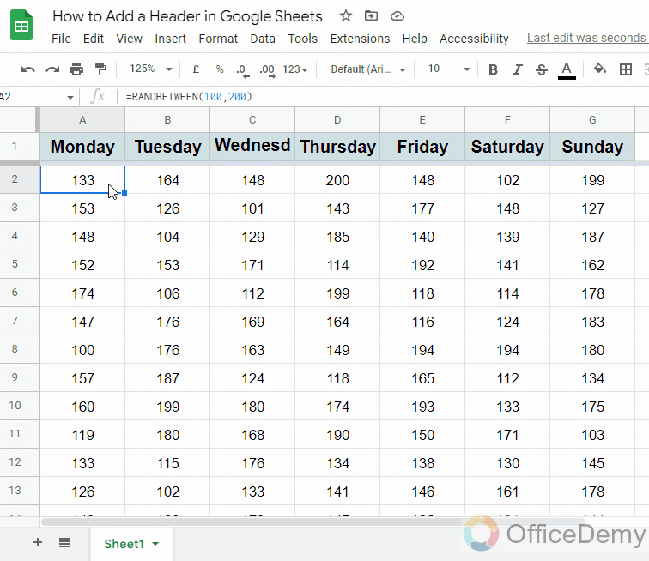Open the Data menu
649x561 pixels.
coord(263,39)
